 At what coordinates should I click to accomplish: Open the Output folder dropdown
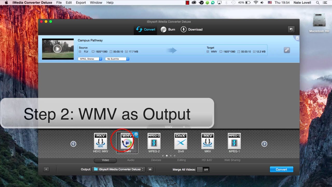point(119,169)
